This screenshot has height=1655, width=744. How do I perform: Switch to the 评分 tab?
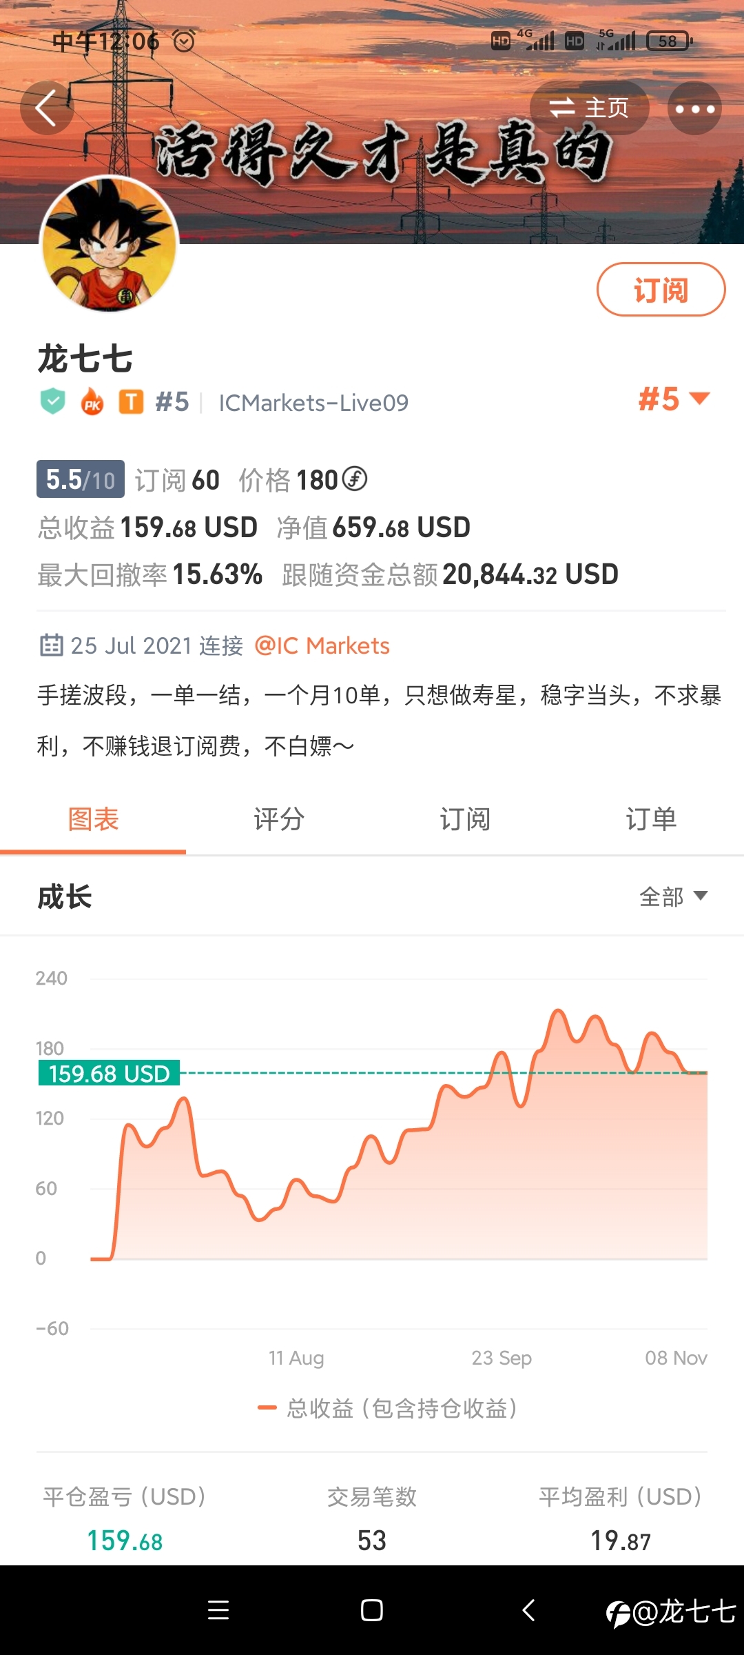(279, 820)
